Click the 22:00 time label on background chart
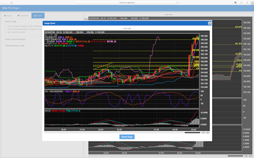 [106, 153]
